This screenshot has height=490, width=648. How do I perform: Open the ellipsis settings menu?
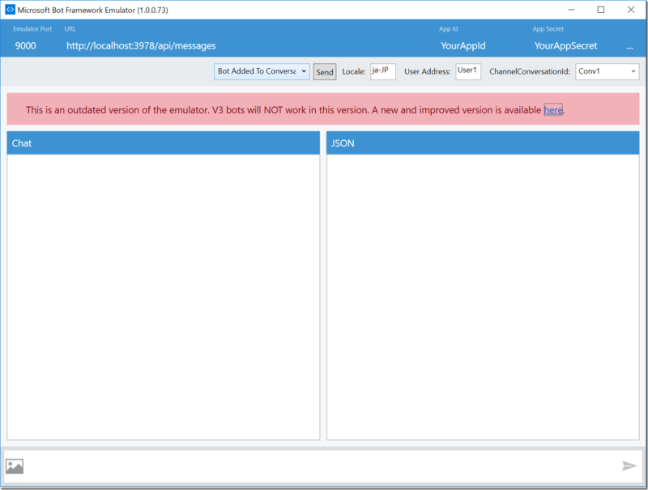(629, 46)
